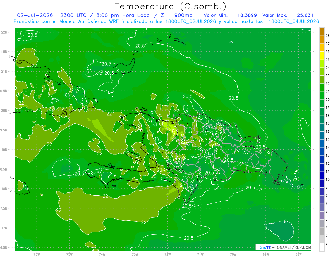Image resolution: width=335 pixels, height=258 pixels.
Task: Click the '26' label on the color scale
Action: 328,51
